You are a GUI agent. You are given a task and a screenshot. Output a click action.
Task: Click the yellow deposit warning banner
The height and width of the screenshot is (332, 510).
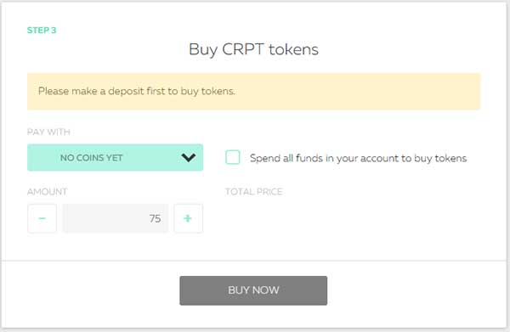pyautogui.click(x=253, y=92)
